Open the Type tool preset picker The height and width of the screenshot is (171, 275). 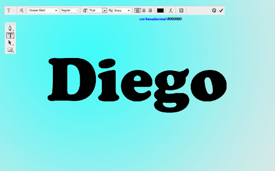coord(10,10)
